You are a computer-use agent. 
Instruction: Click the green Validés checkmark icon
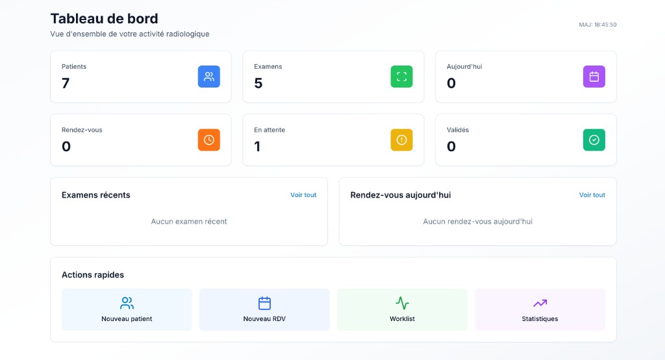(x=594, y=139)
